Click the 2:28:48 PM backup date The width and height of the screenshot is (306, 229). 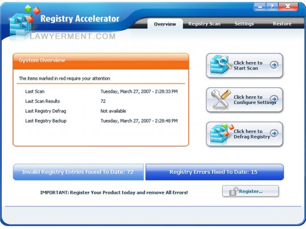pos(139,121)
